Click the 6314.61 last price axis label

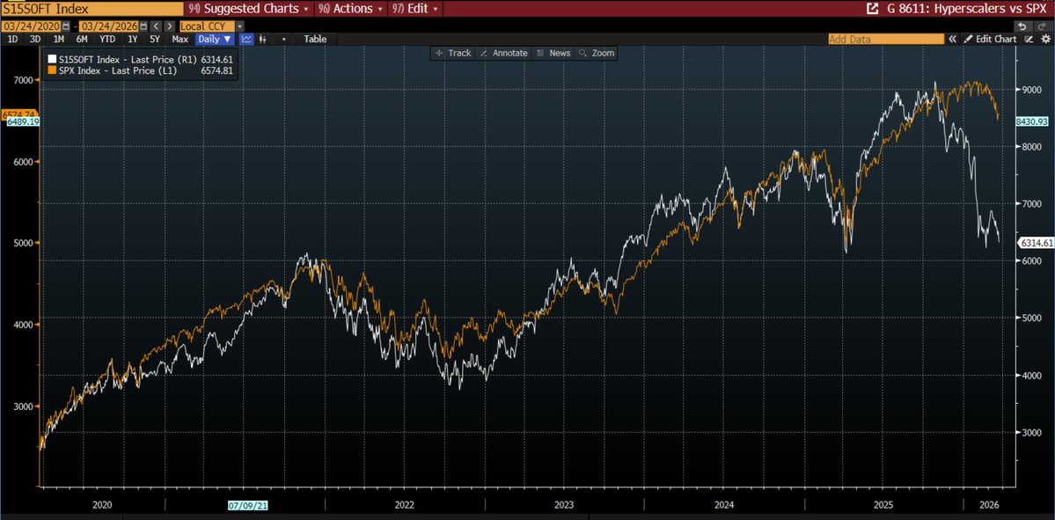click(1037, 243)
